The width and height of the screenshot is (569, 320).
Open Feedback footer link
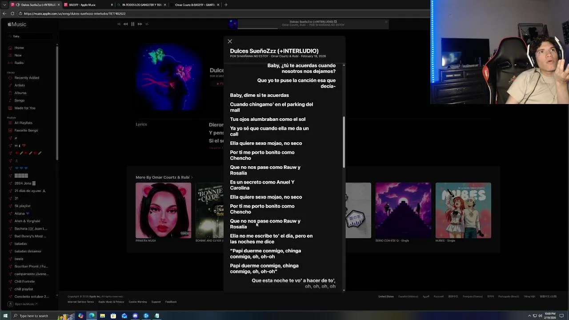[x=171, y=302]
